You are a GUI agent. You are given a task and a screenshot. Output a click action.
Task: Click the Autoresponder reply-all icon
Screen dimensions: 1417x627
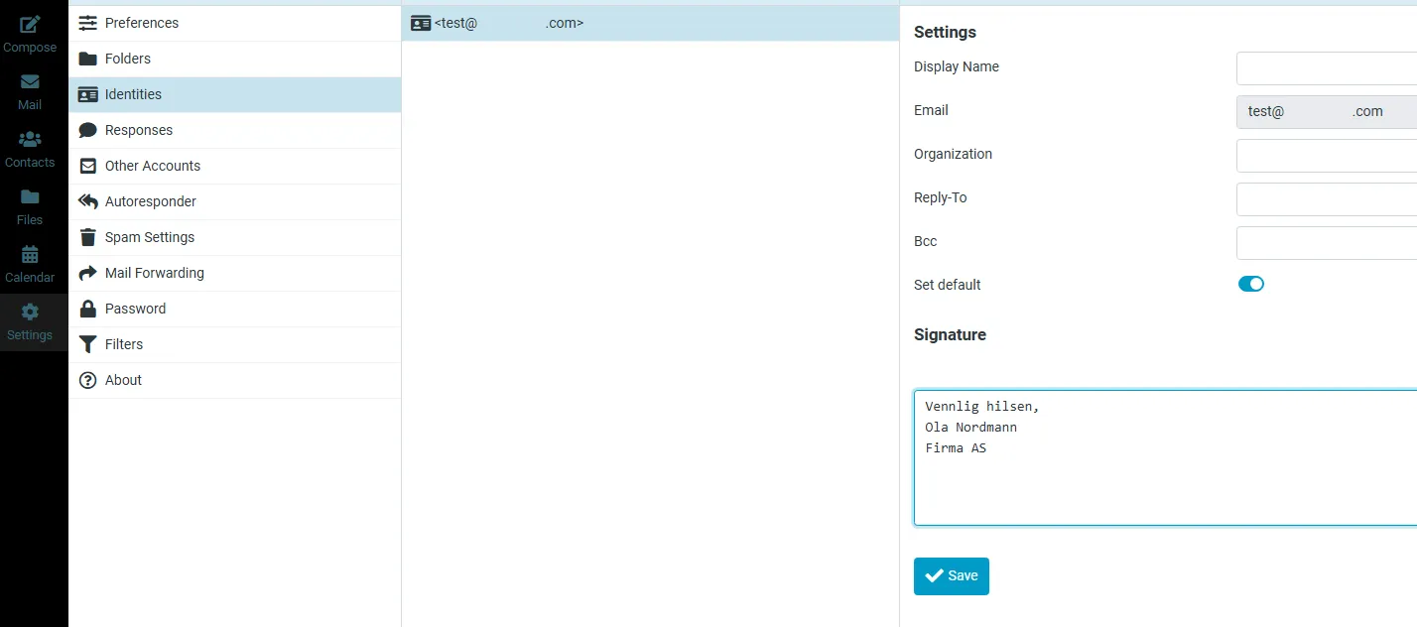88,201
